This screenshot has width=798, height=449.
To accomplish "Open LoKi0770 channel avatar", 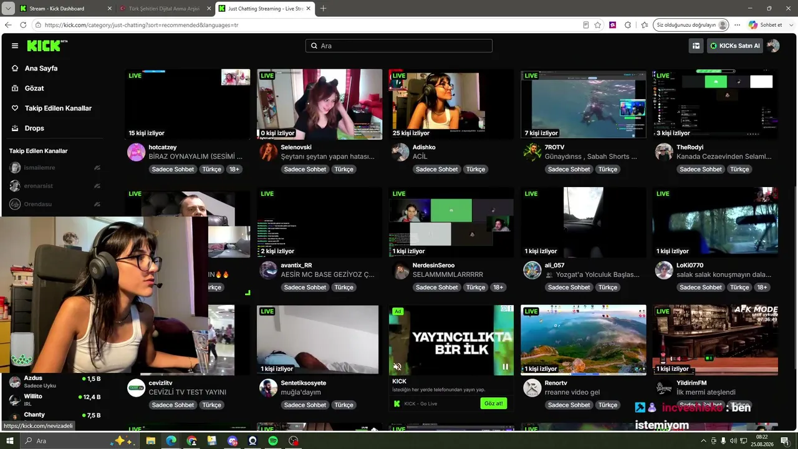I will (664, 270).
